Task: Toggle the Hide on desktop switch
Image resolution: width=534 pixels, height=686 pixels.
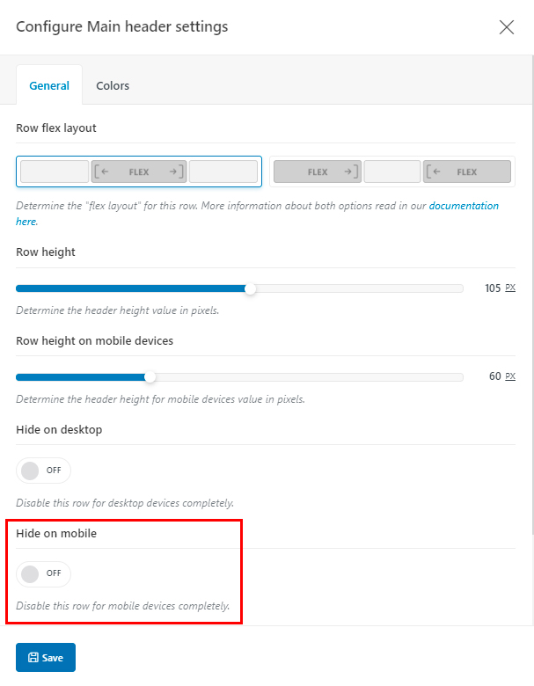Action: coord(43,471)
